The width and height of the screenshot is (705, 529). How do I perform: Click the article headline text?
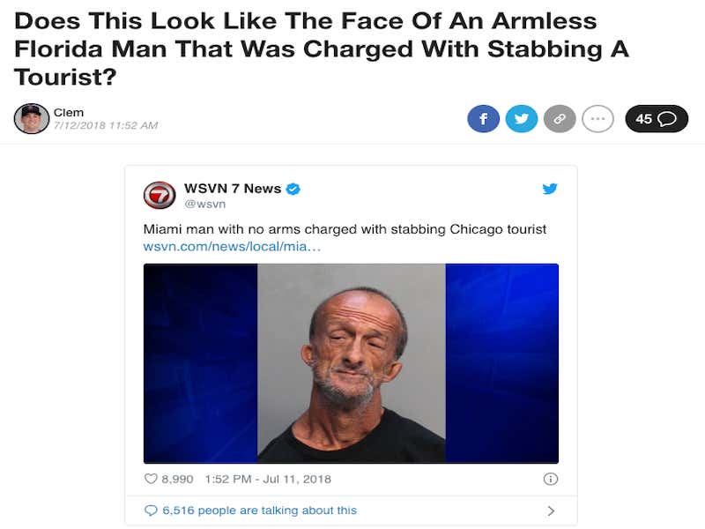(x=322, y=48)
